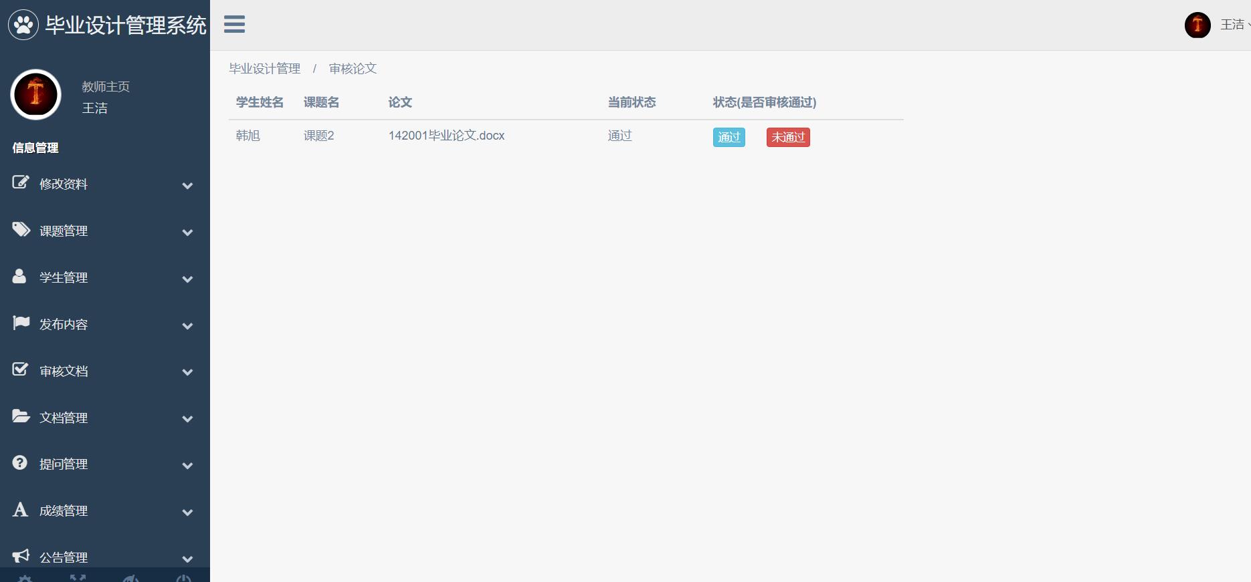Viewport: 1251px width, 582px height.
Task: Expand the 修改资料 chevron
Action: tap(188, 186)
